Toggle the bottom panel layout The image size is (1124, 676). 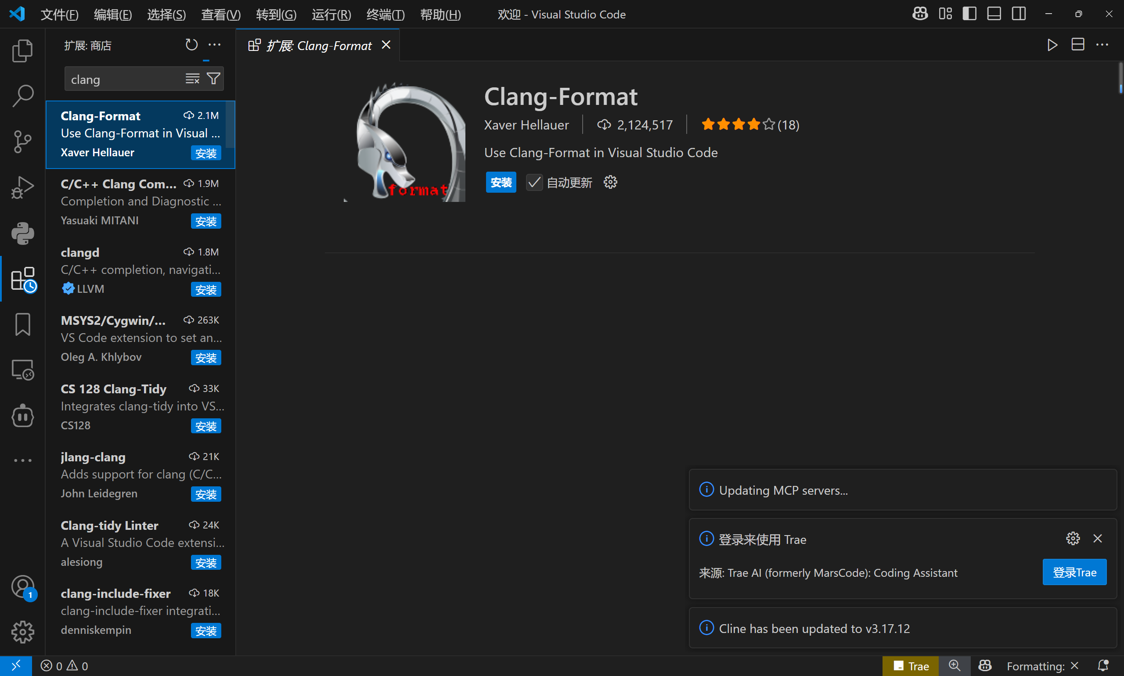click(994, 14)
